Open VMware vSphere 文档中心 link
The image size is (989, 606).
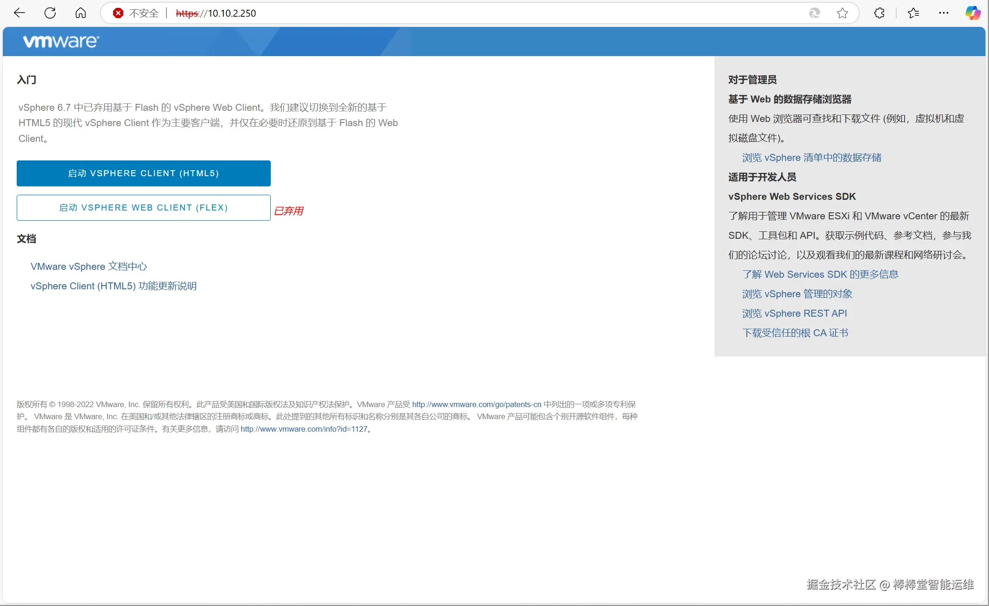tap(89, 267)
